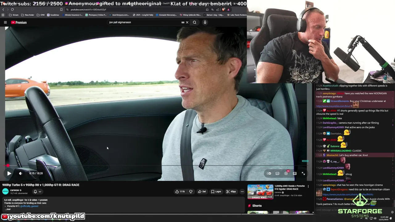The image size is (395, 222).
Task: Play the paused video
Action: [9, 173]
